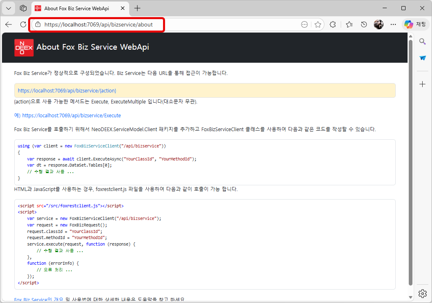Click the 'new FoxBizRequest()' code line

coord(67,225)
